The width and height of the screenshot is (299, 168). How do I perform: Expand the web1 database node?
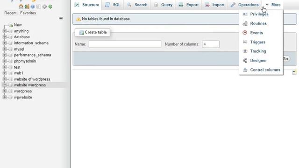pyautogui.click(x=5, y=73)
